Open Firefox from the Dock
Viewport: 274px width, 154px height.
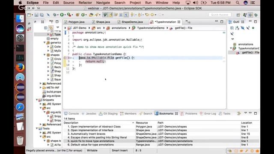coord(20,68)
